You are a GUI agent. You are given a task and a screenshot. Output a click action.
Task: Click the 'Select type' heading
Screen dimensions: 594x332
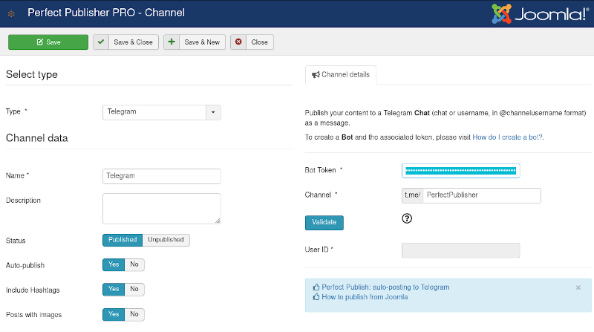pos(32,75)
